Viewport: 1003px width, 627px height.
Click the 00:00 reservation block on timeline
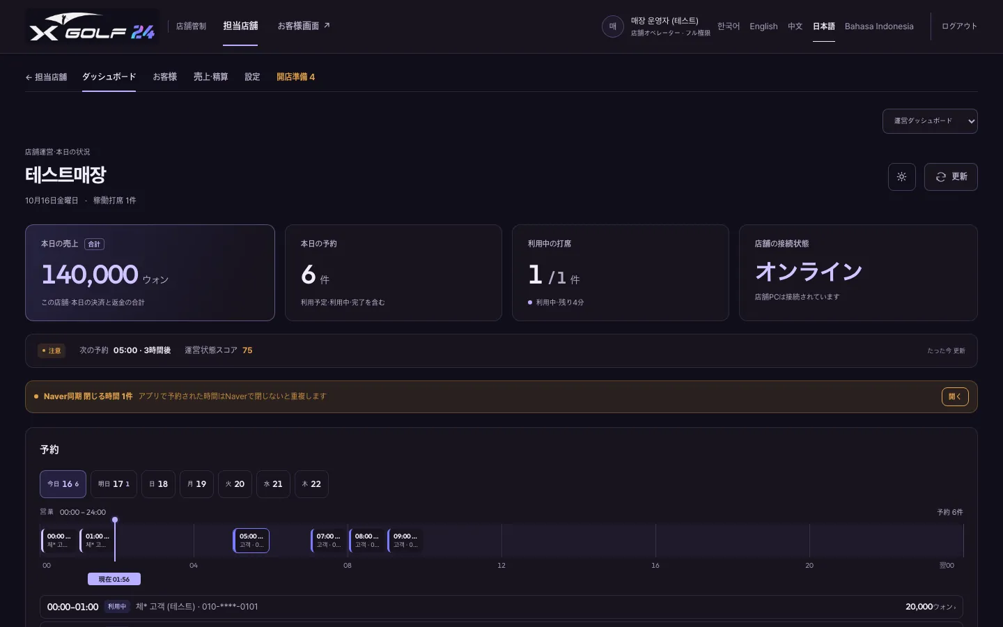pos(59,541)
